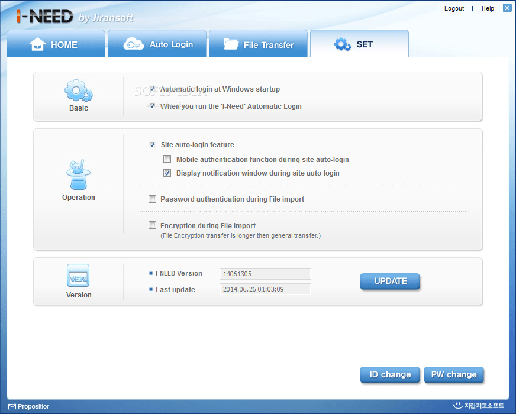Click the Basic settings gear icon
The image size is (516, 414).
tap(78, 90)
